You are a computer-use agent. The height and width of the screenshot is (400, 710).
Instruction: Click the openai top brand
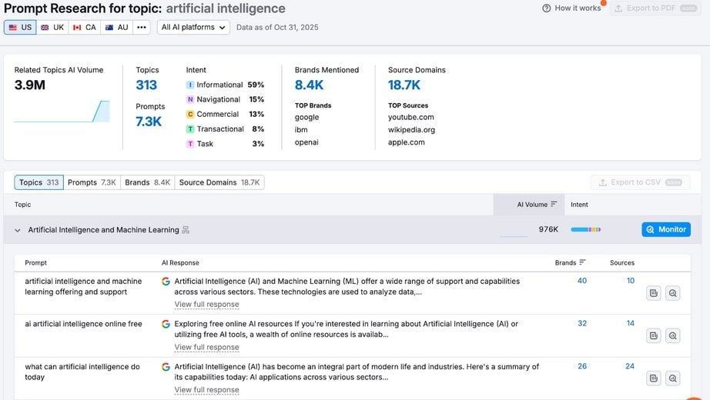[x=306, y=142]
